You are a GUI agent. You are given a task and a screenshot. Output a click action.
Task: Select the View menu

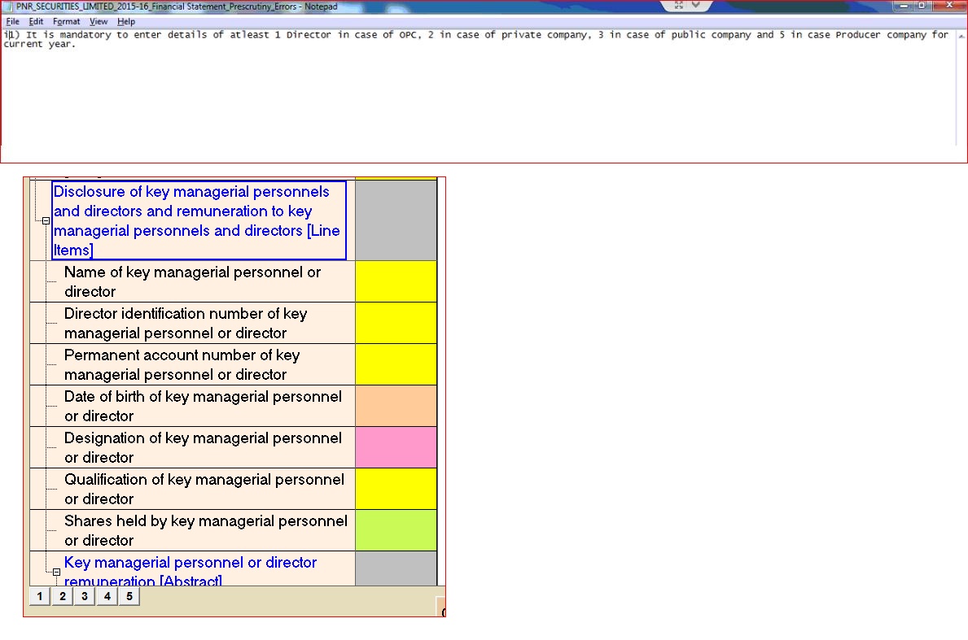tap(99, 21)
